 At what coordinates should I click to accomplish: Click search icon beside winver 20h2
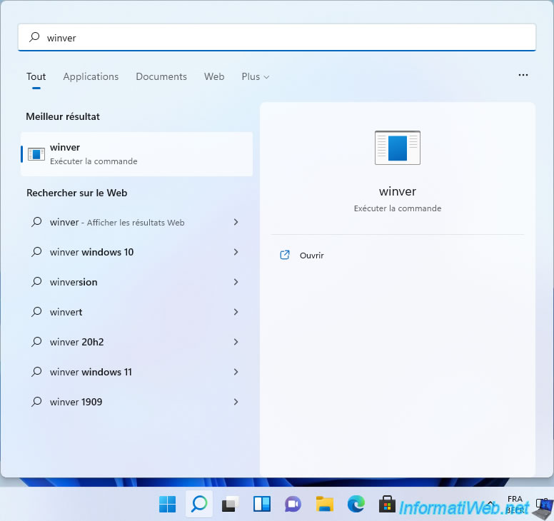pos(36,342)
